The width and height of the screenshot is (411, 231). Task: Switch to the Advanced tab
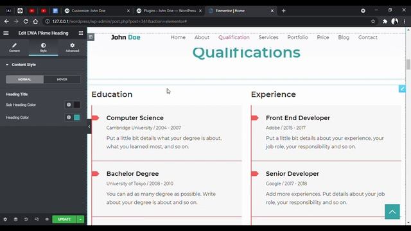coord(73,47)
